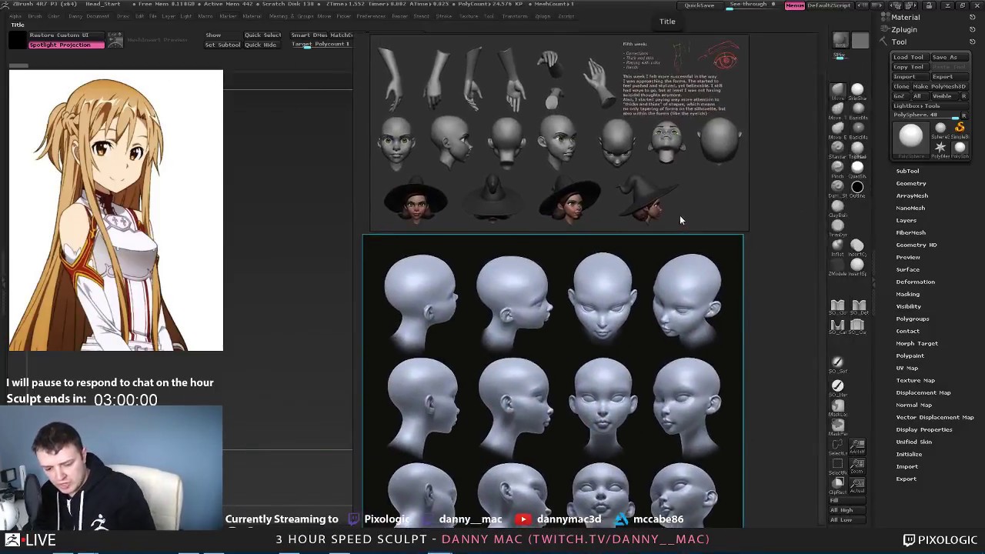Viewport: 985px width, 554px height.
Task: Toggle Spotlight Projection button
Action: [66, 45]
